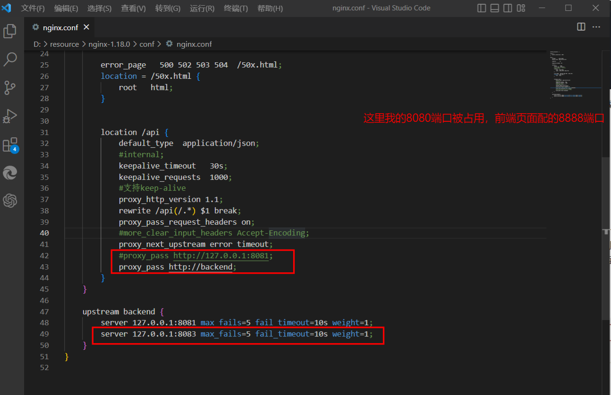Click 'root html;' on line 27
The height and width of the screenshot is (395, 611).
pos(146,87)
